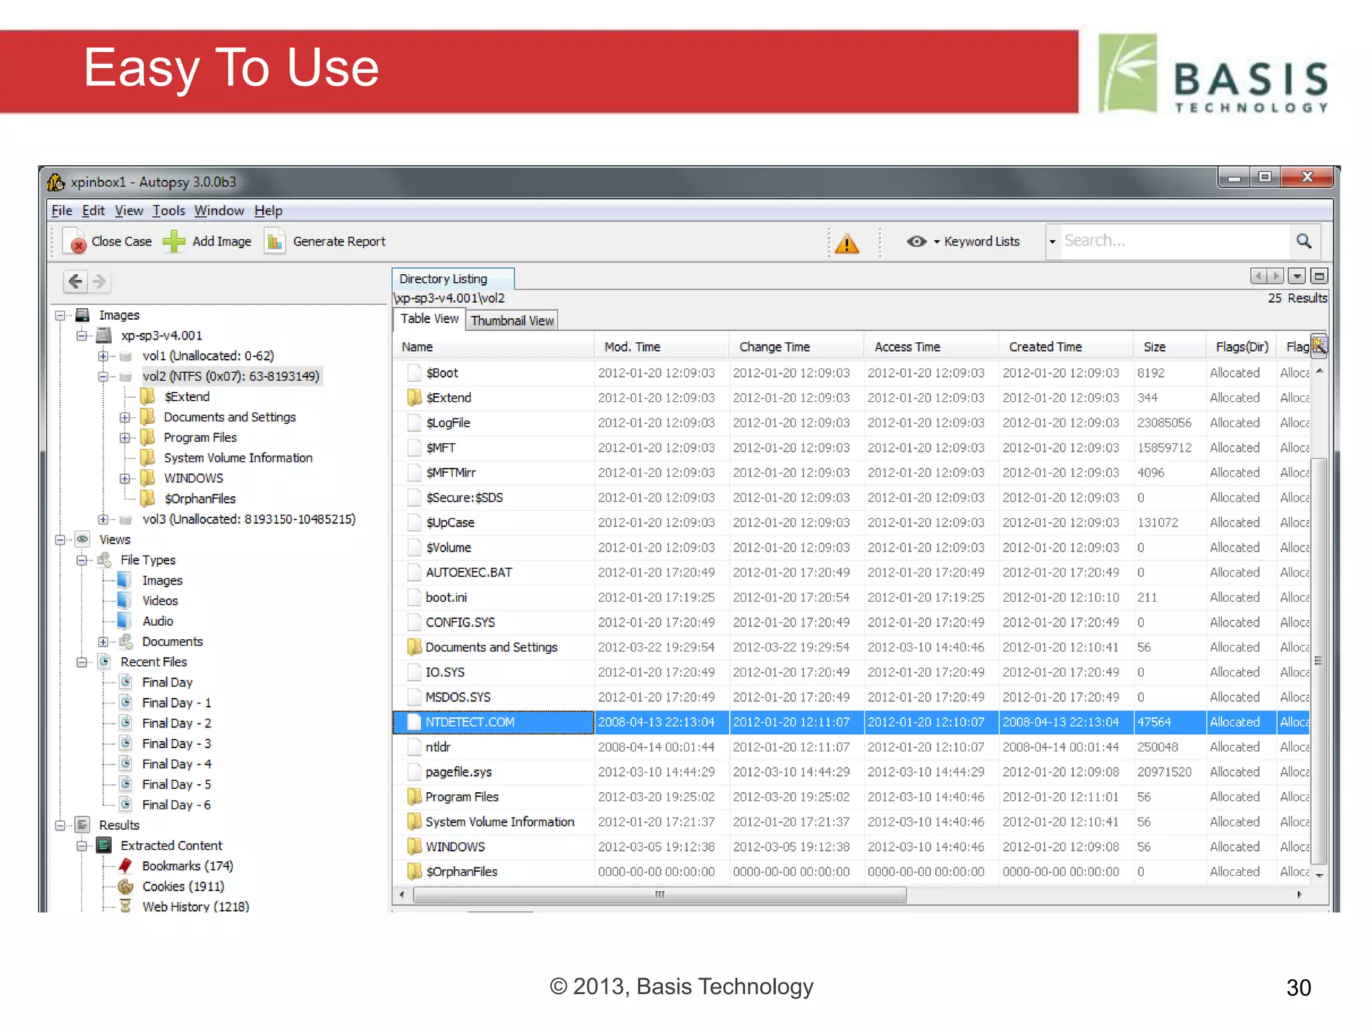
Task: Click the $Extend folder icon in table
Action: [414, 398]
